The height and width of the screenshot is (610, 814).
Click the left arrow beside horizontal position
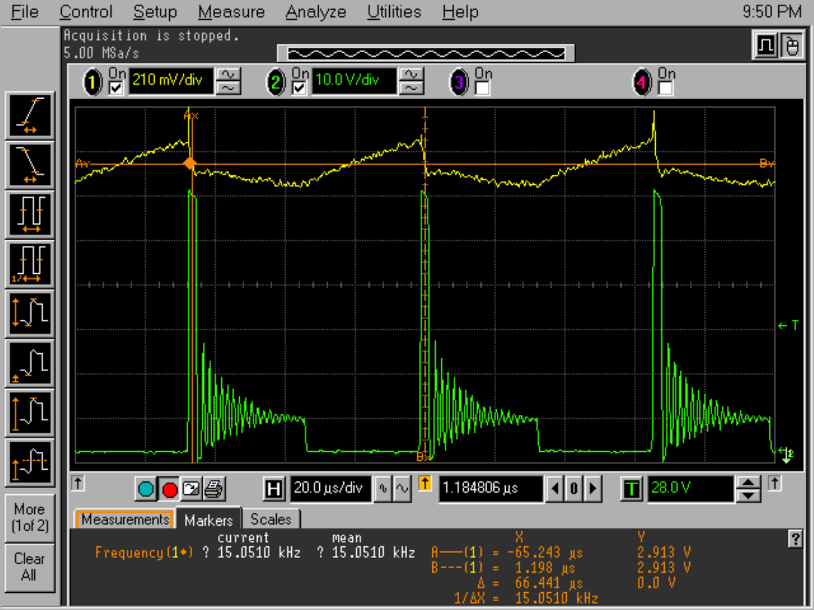click(555, 489)
